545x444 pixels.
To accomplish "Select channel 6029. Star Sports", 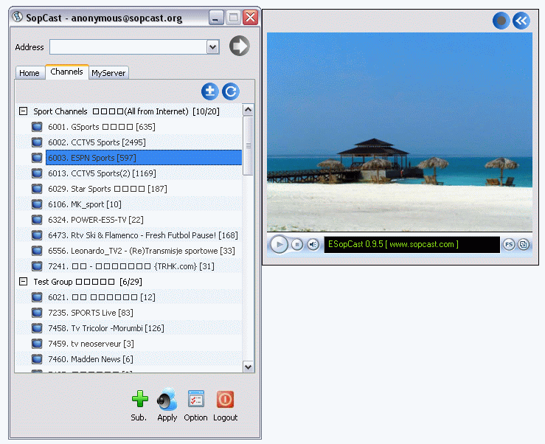I will (x=108, y=189).
